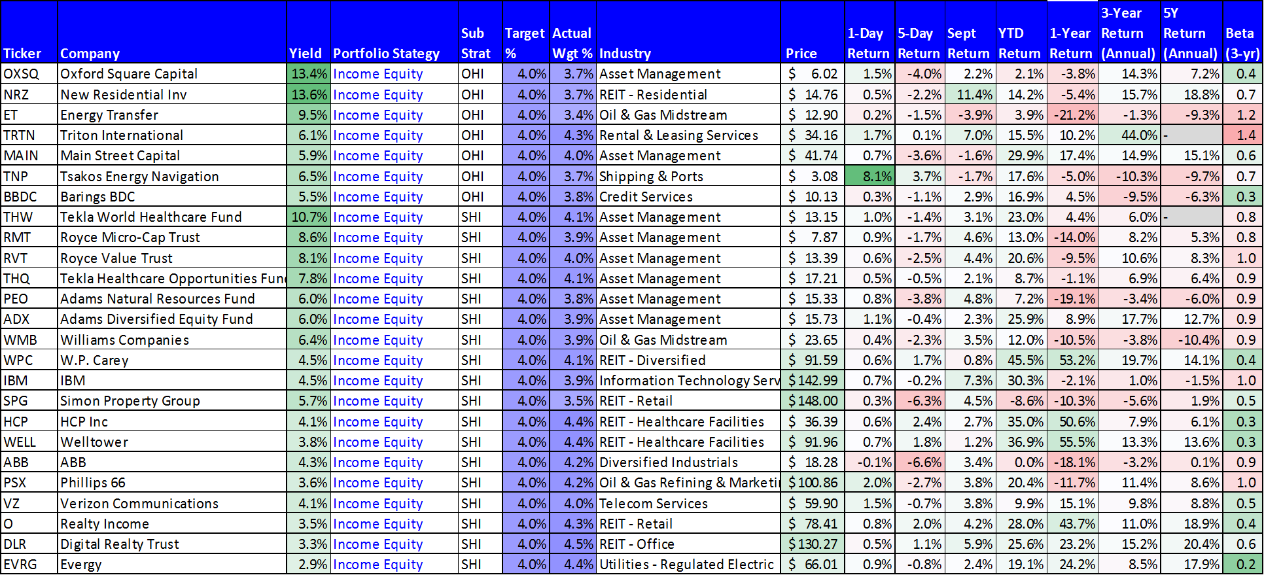Select the 45.5% YTD Return for WPC

click(x=1021, y=360)
